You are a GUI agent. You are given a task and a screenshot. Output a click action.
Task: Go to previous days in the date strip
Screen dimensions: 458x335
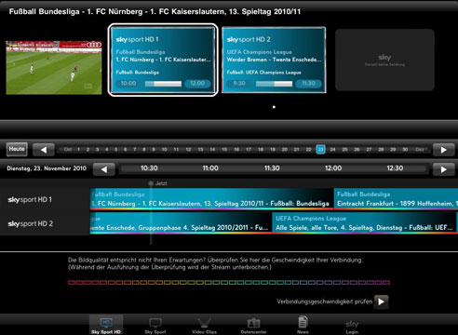[x=44, y=150]
